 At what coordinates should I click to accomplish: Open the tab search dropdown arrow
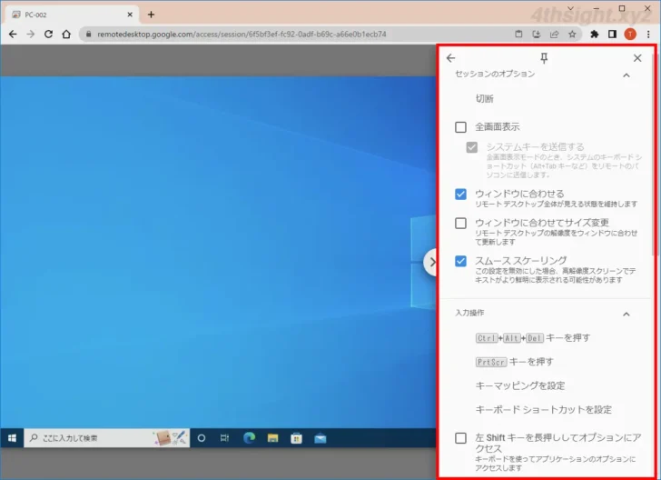pyautogui.click(x=570, y=8)
